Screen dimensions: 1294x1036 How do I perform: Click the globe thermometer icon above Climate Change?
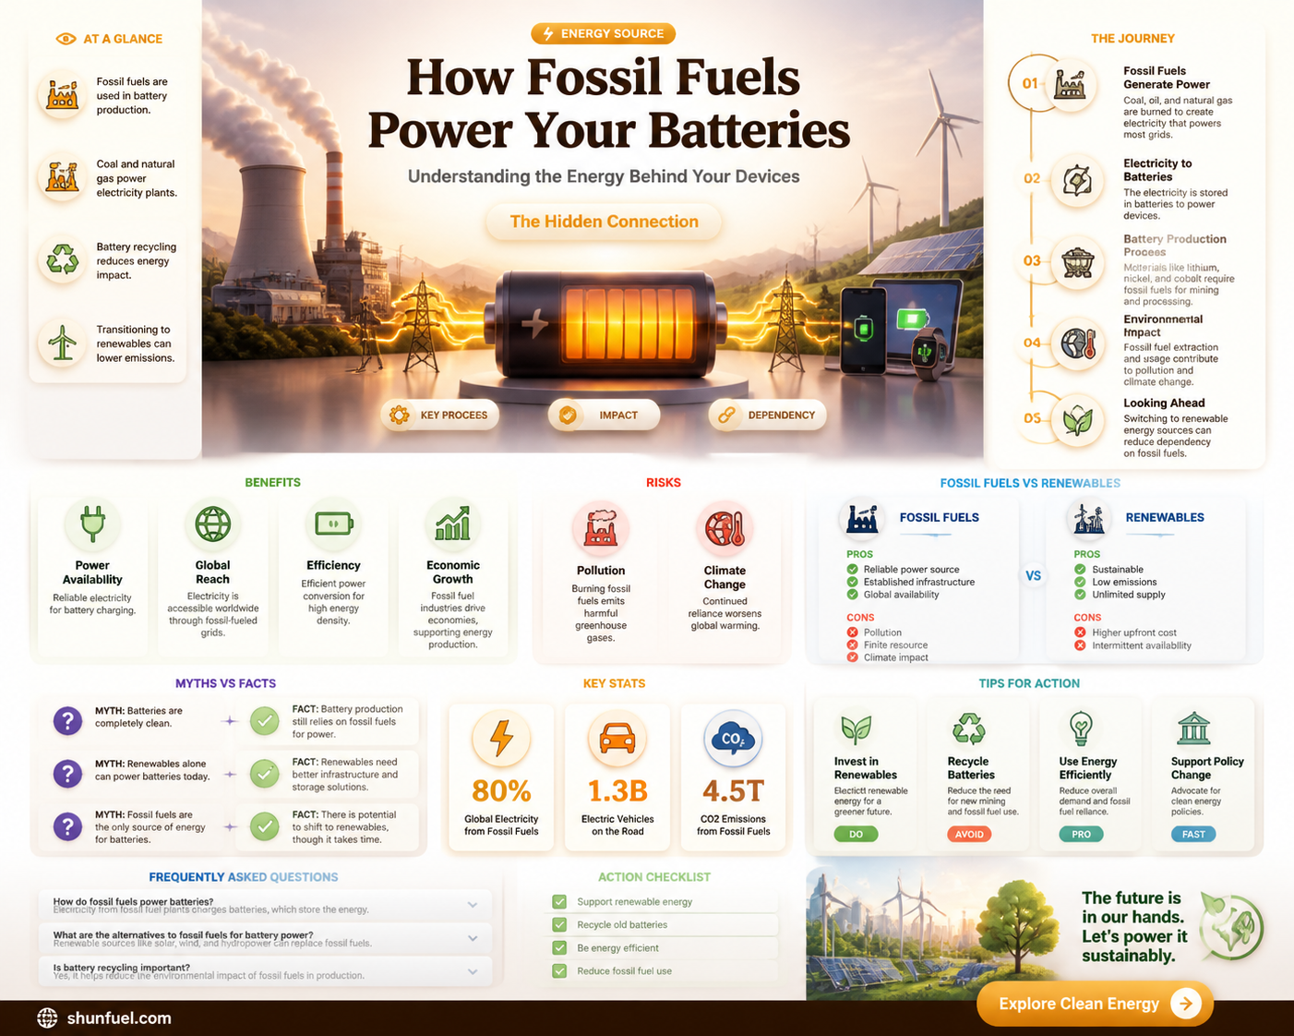pos(725,528)
